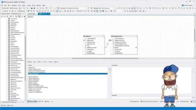Click the Execute button on the left toolbar
Viewport: 196px width, 110px height.
5,11
